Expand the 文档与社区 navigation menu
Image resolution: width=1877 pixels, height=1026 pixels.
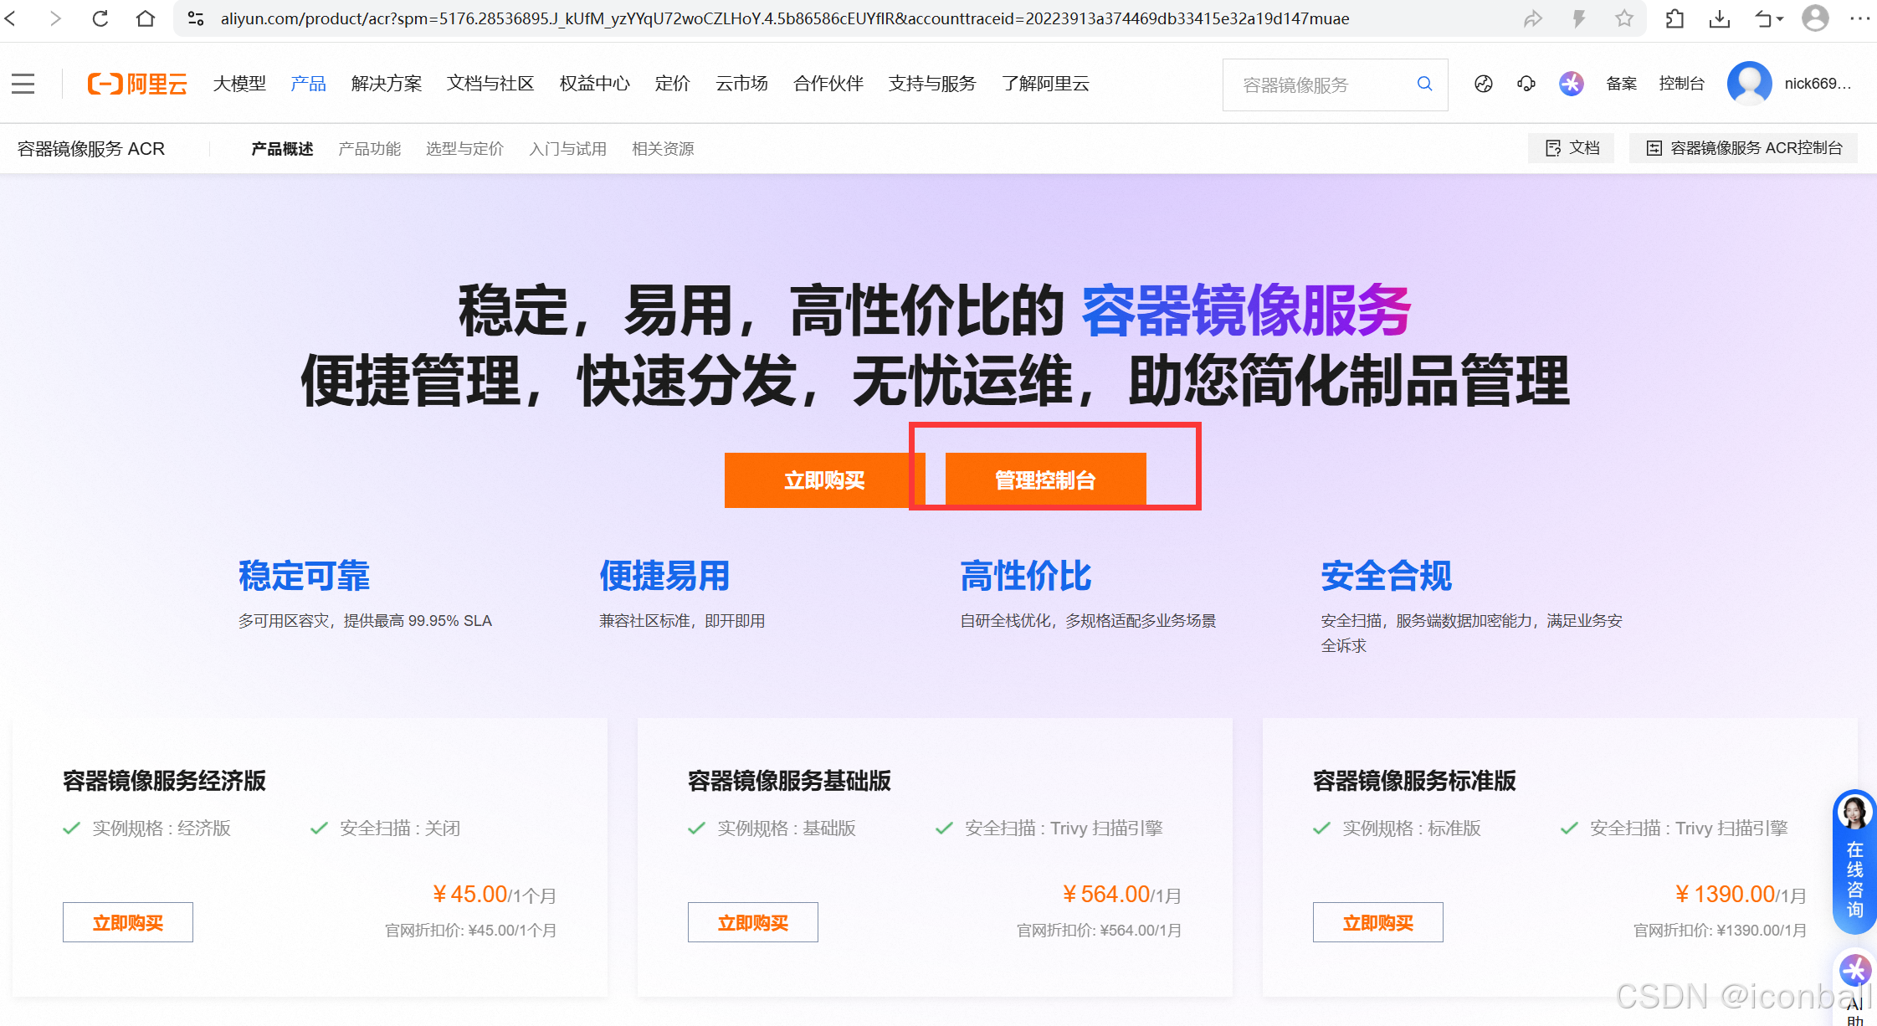pyautogui.click(x=490, y=84)
